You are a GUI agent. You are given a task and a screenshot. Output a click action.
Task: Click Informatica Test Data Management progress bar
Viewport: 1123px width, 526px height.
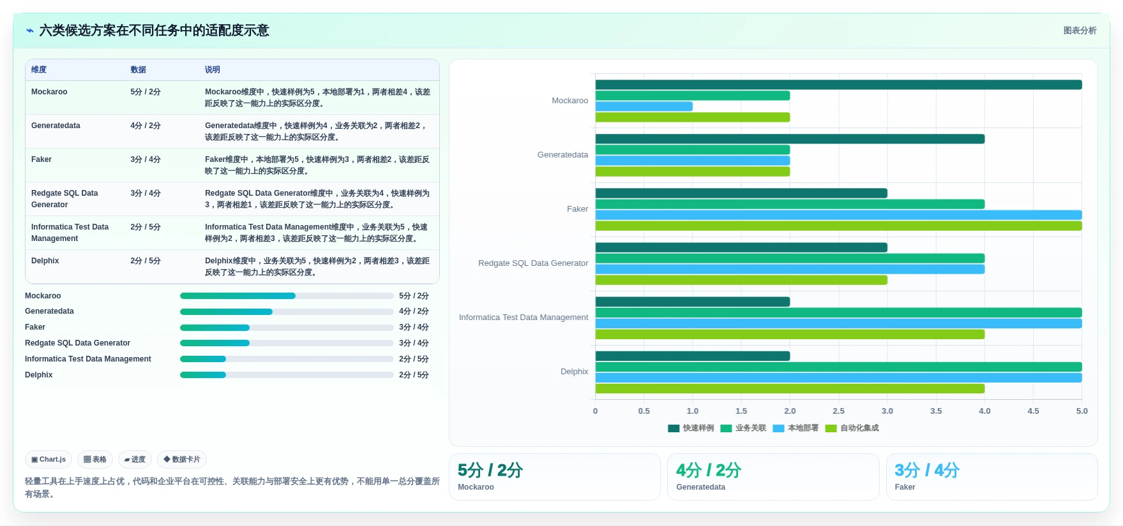pyautogui.click(x=287, y=359)
